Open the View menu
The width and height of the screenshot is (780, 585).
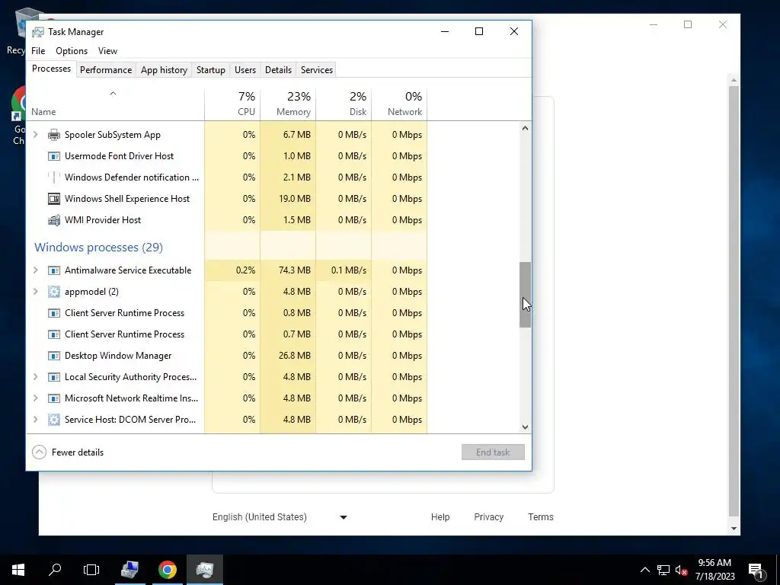coord(107,51)
